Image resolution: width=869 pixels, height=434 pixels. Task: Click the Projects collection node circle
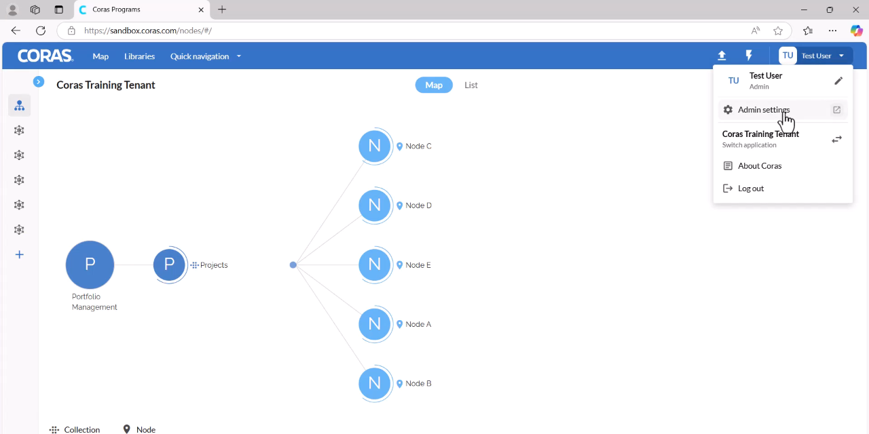170,265
